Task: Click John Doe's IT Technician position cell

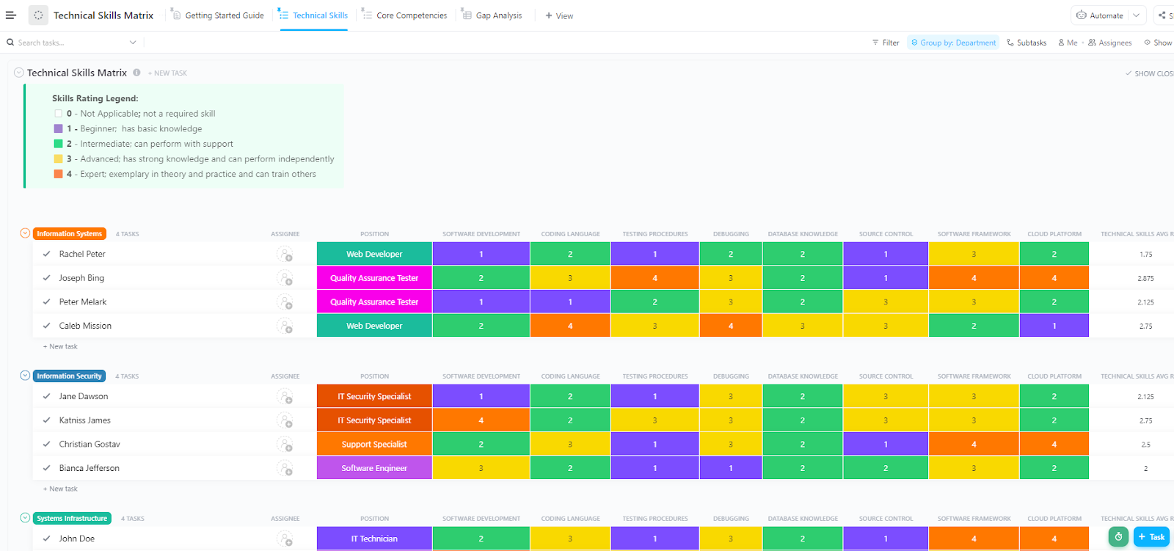Action: point(374,539)
